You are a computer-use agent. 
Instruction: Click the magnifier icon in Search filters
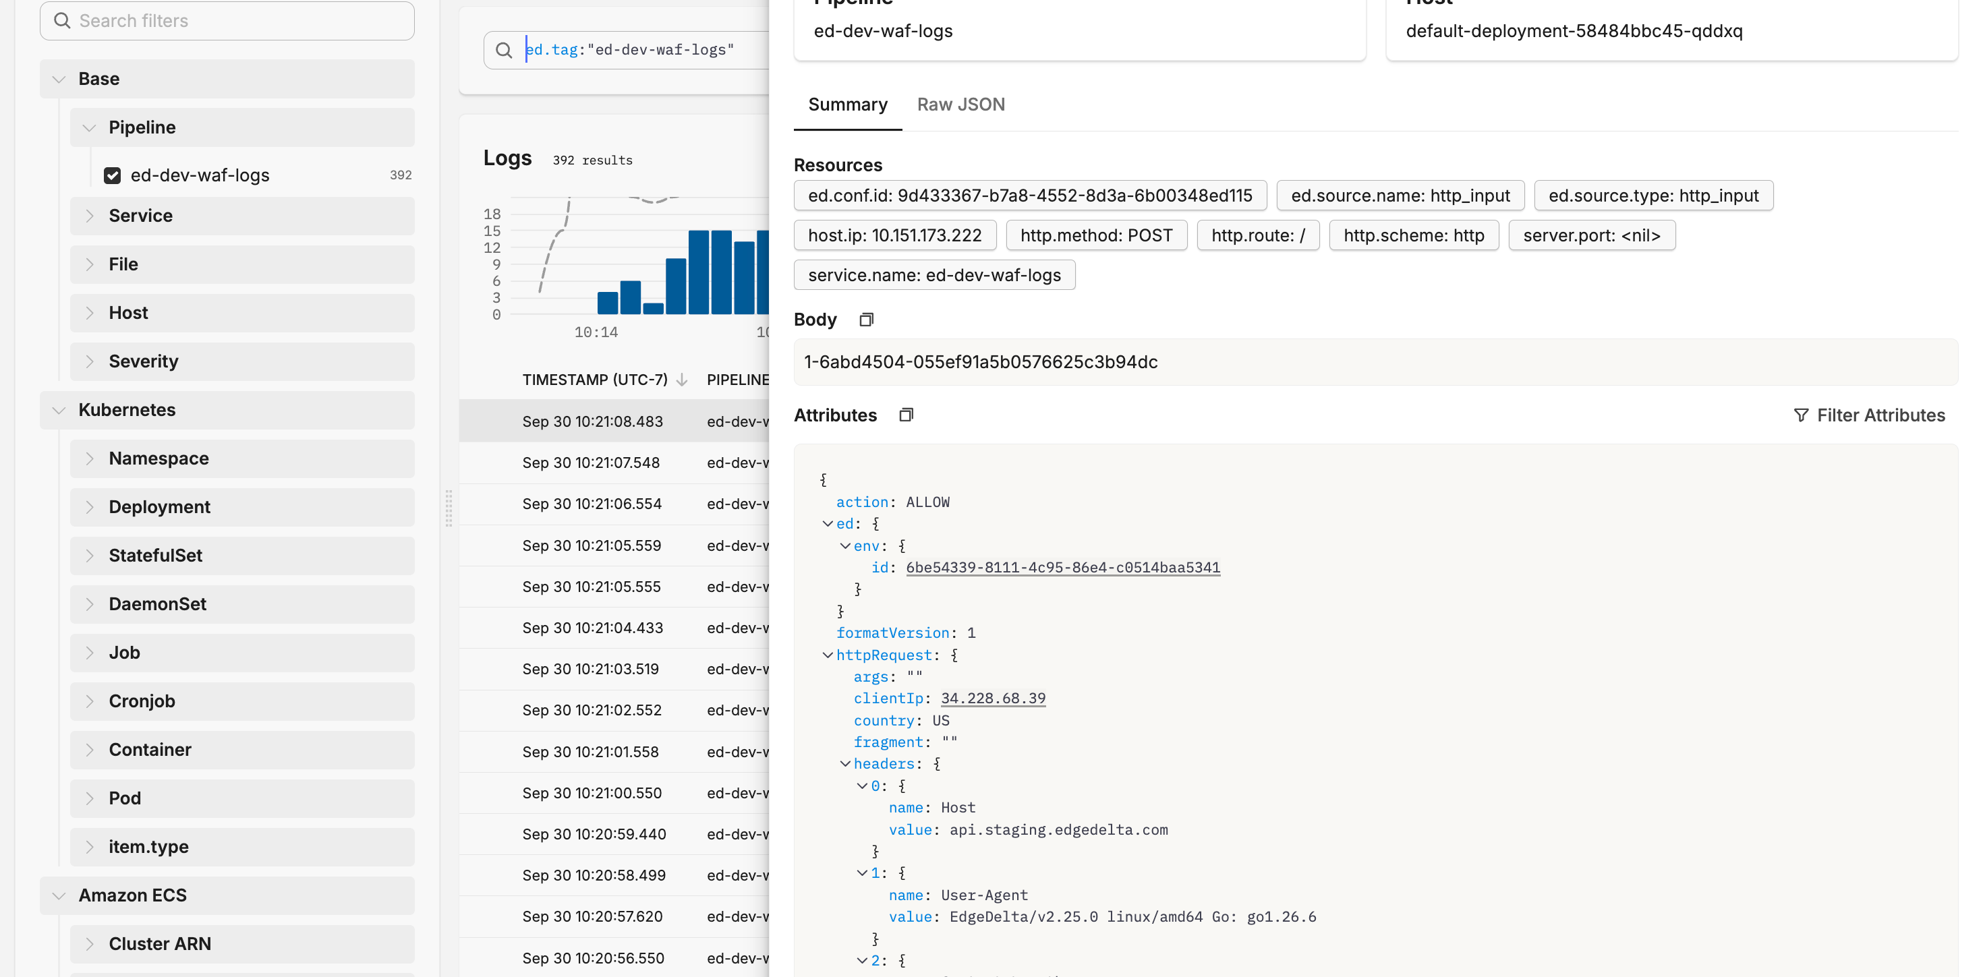(x=62, y=21)
